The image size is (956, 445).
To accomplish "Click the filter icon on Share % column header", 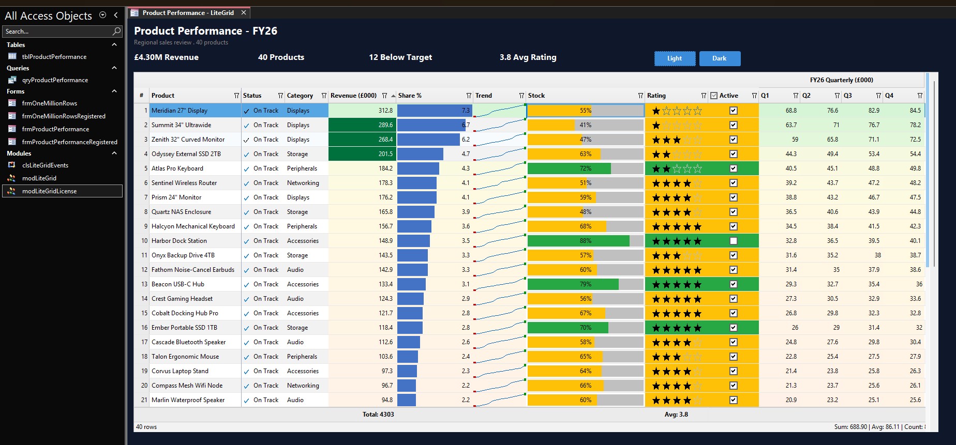I will 469,96.
